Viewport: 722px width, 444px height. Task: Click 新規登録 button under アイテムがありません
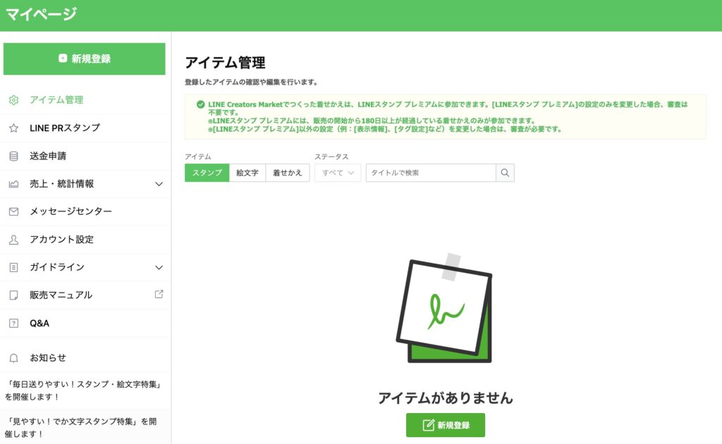click(446, 425)
